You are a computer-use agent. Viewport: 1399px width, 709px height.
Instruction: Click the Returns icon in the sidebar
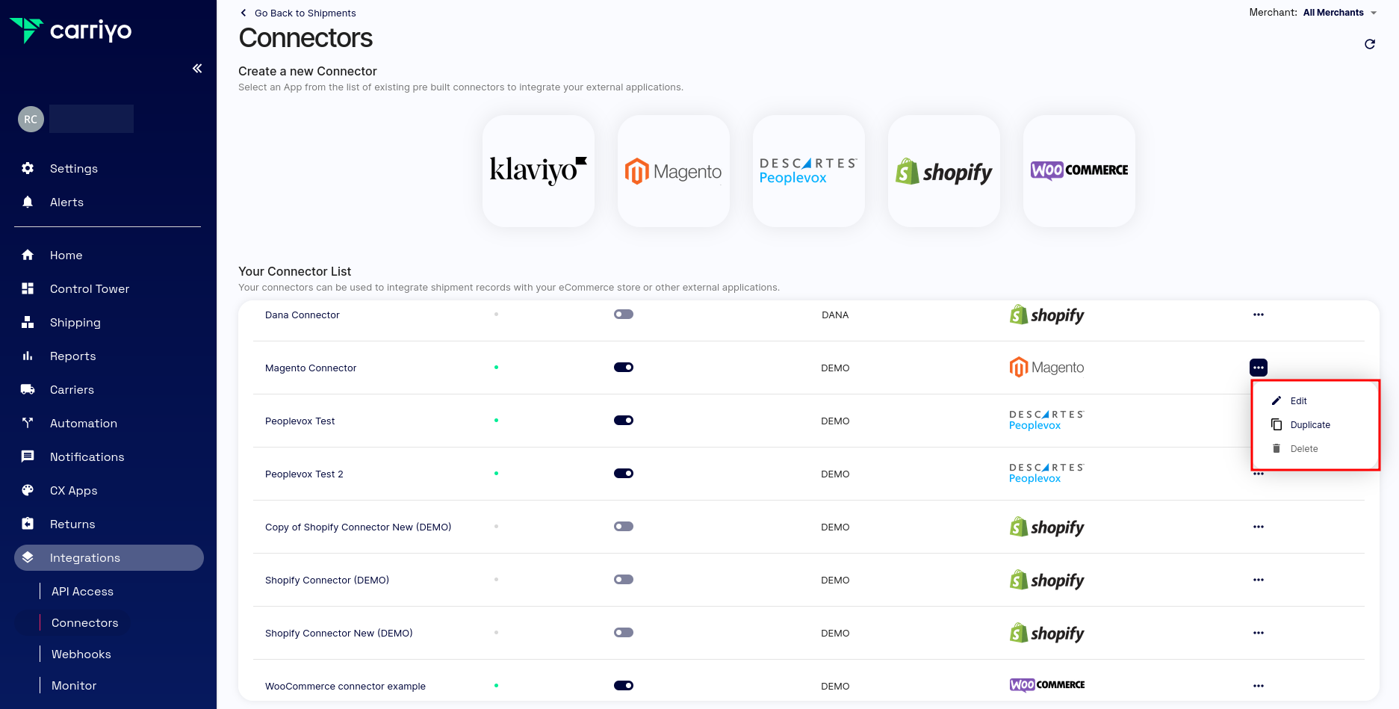point(28,524)
